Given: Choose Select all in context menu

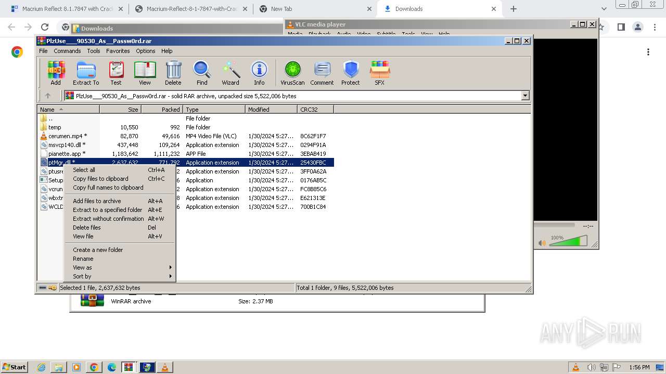Looking at the screenshot, I should [120, 170].
